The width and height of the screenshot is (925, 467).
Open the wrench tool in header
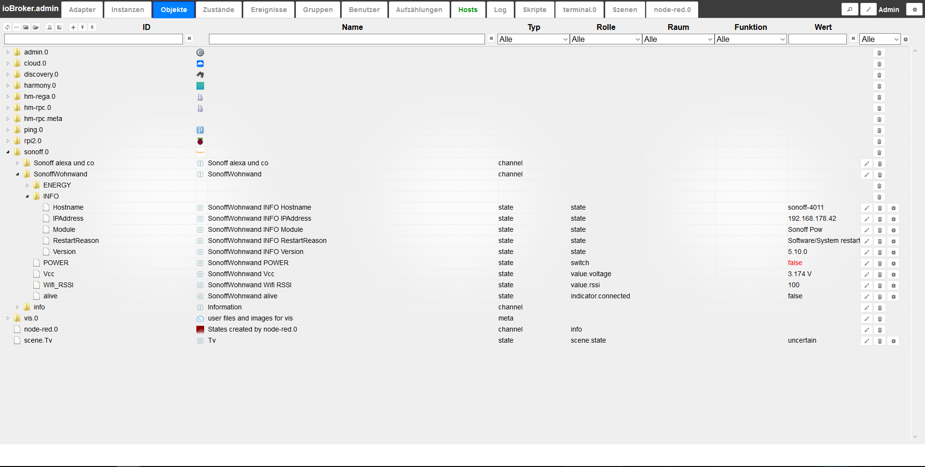coord(850,9)
